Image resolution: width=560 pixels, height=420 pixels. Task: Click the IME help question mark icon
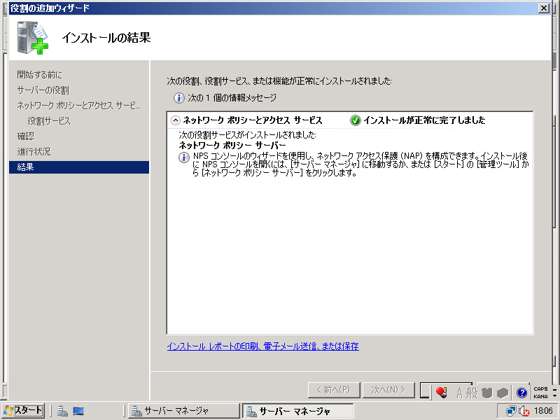tap(521, 393)
